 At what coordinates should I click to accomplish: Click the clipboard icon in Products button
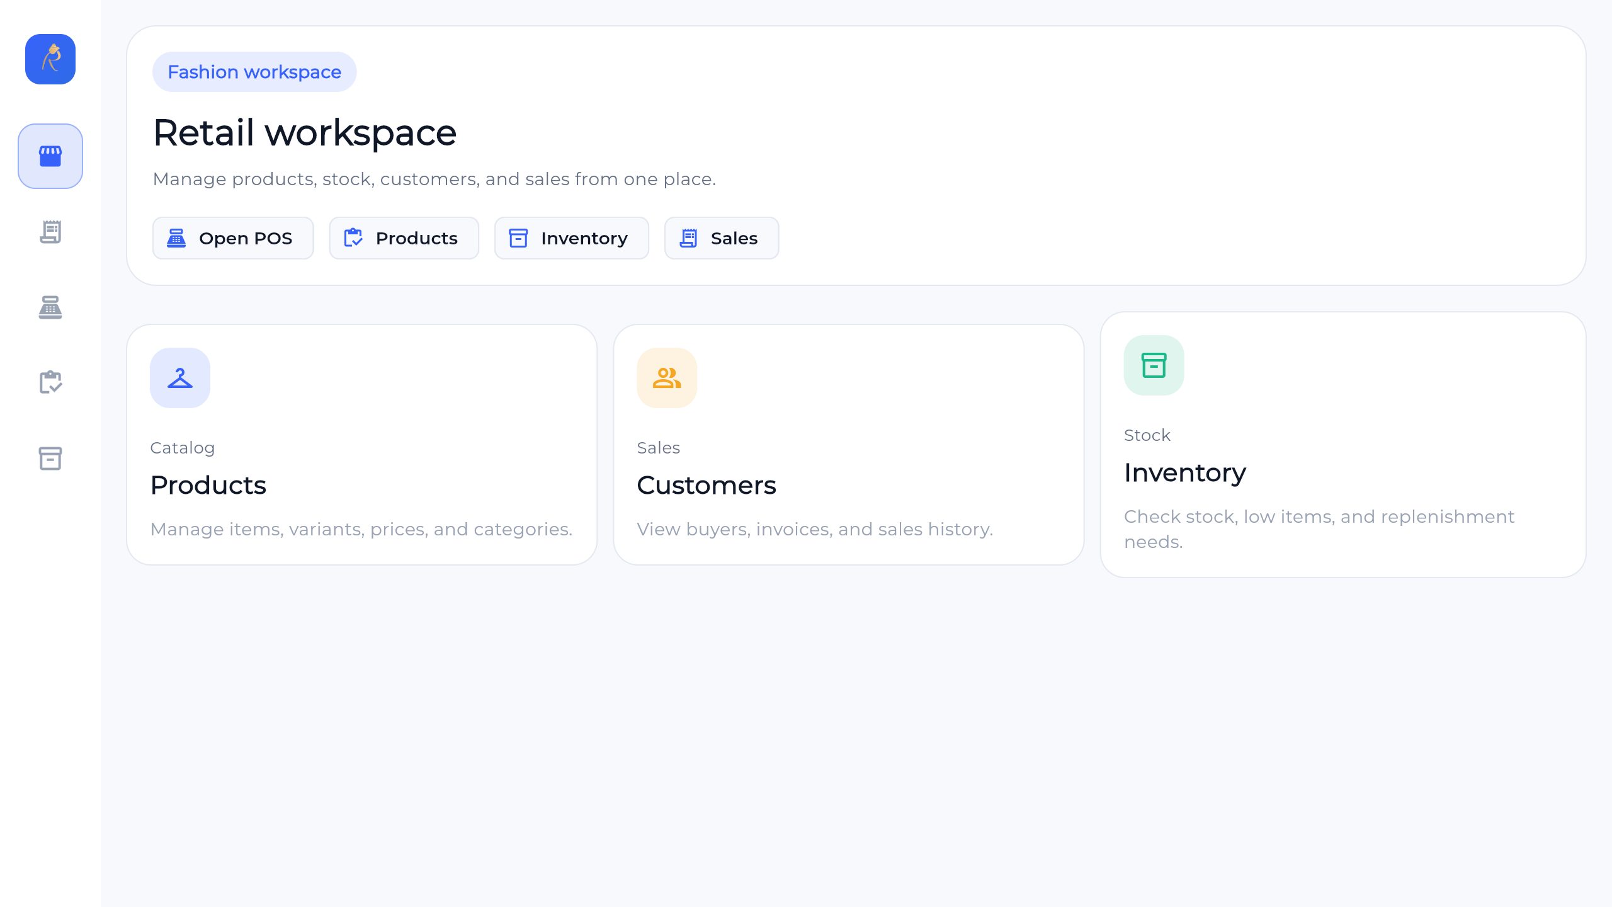[x=353, y=238]
